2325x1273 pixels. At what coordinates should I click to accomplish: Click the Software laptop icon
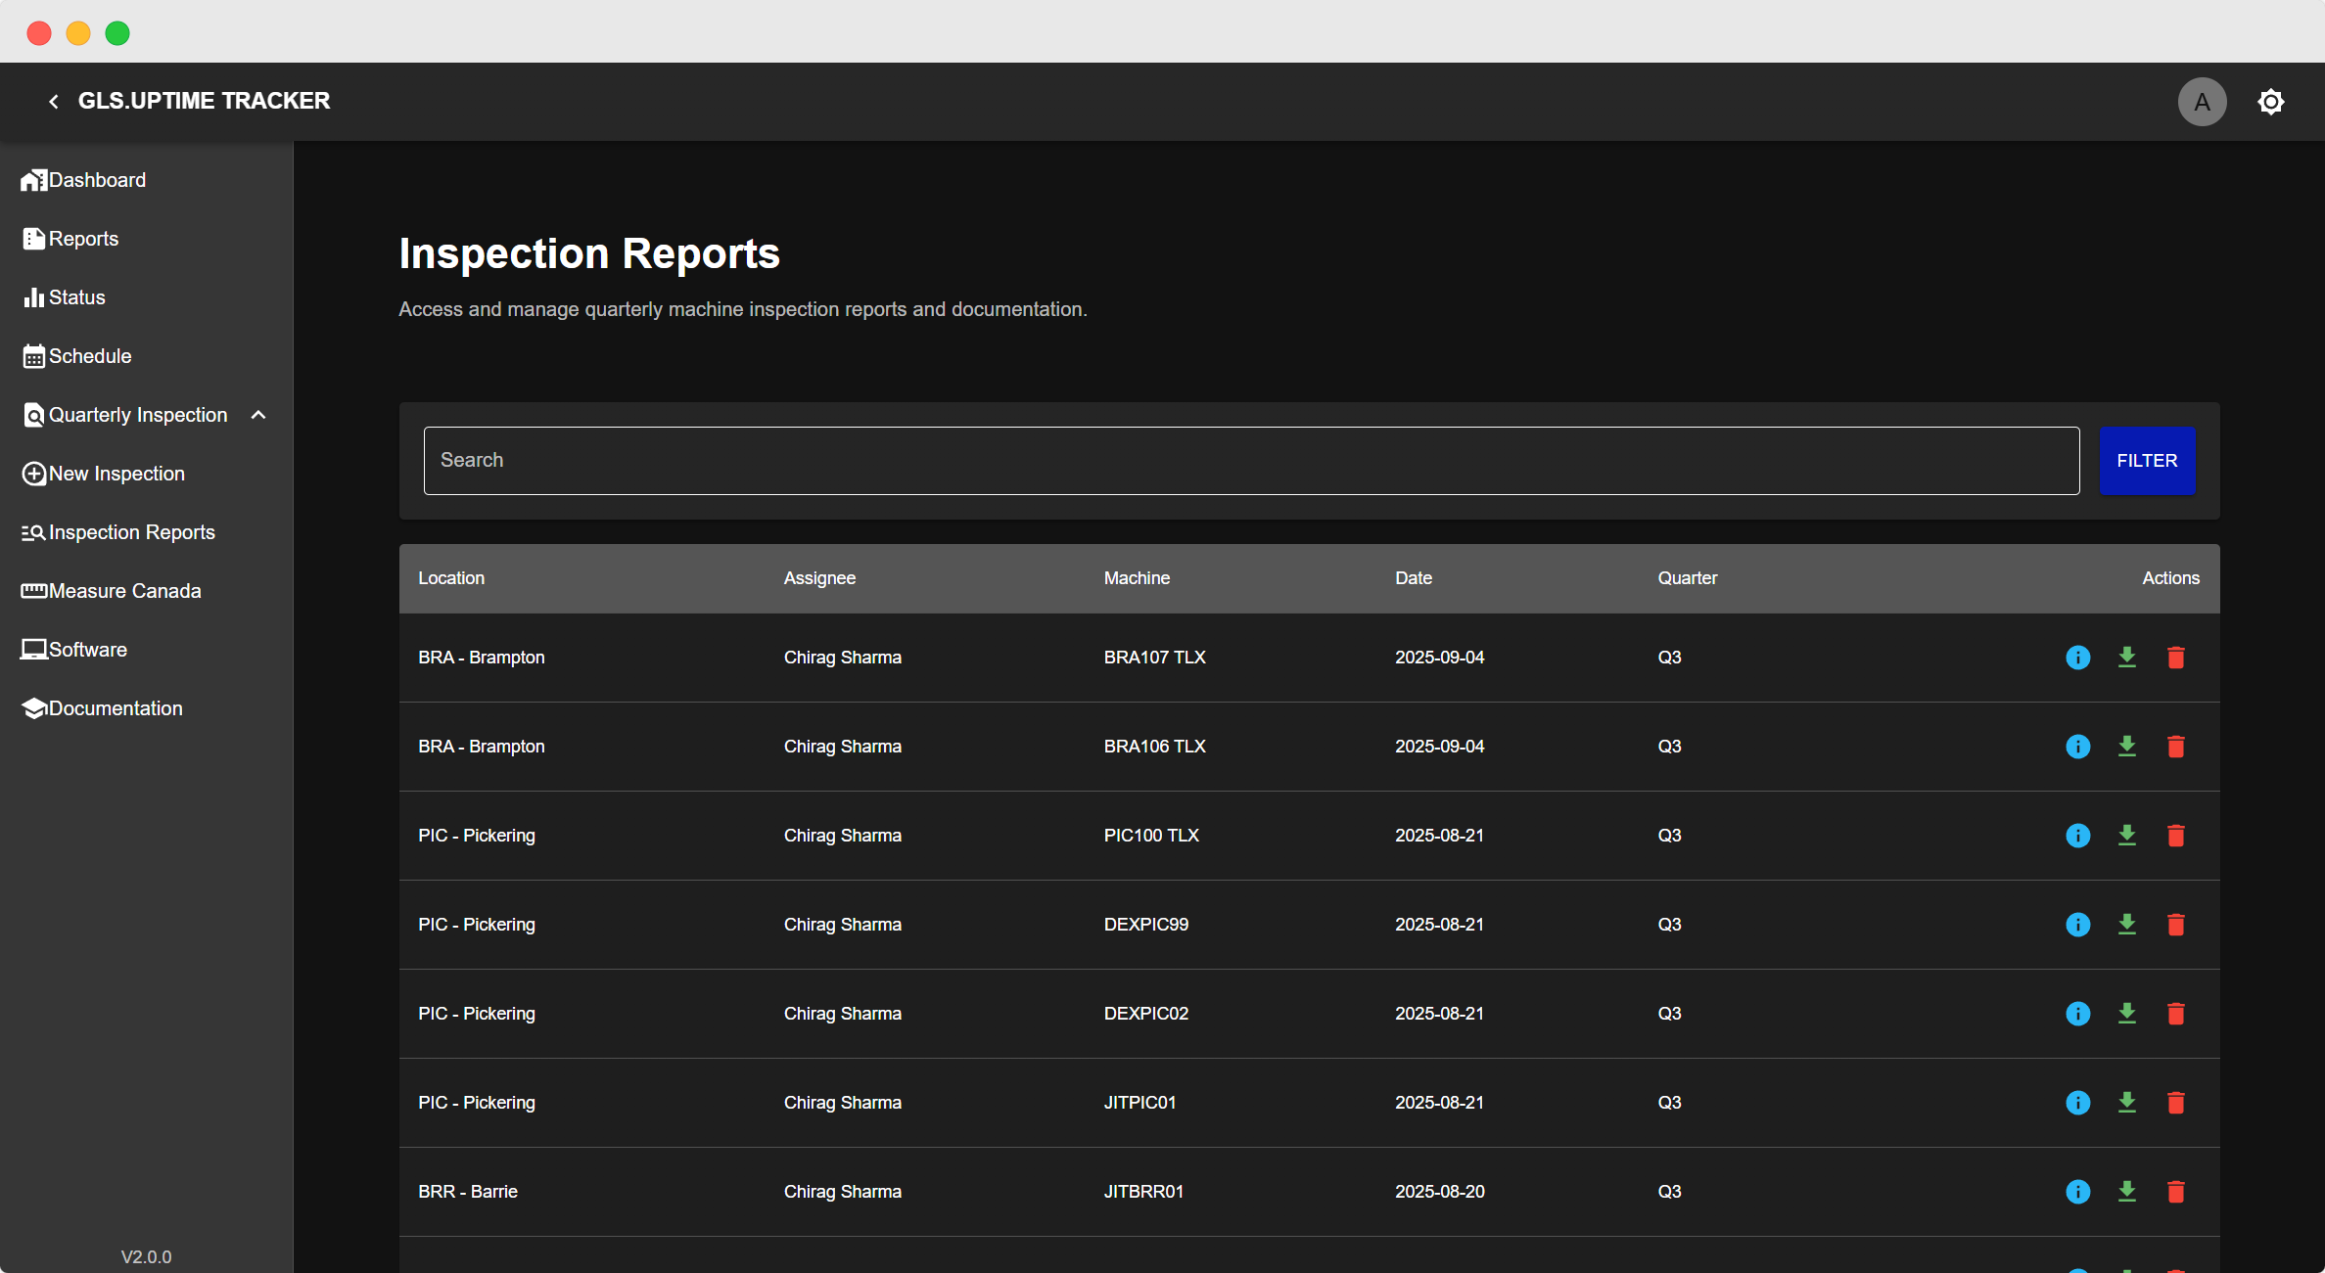pos(34,649)
